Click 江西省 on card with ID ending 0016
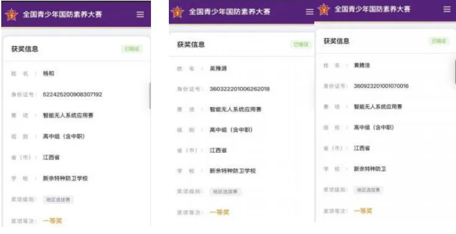This screenshot has height=234, width=456. click(362, 148)
